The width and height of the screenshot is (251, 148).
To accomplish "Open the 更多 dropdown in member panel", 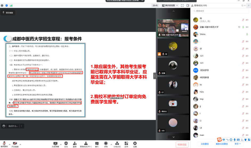I will (x=237, y=144).
